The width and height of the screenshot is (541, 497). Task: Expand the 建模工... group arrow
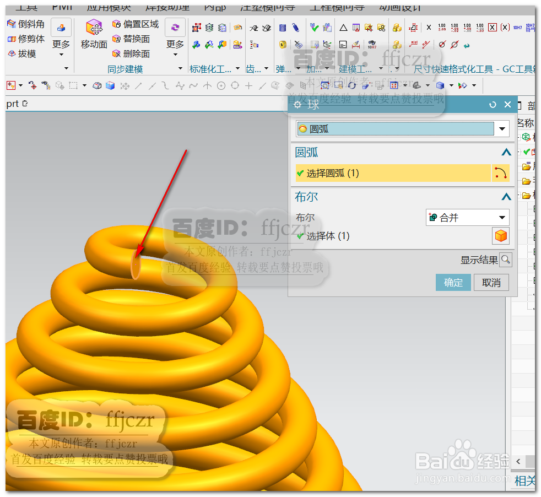[381, 68]
